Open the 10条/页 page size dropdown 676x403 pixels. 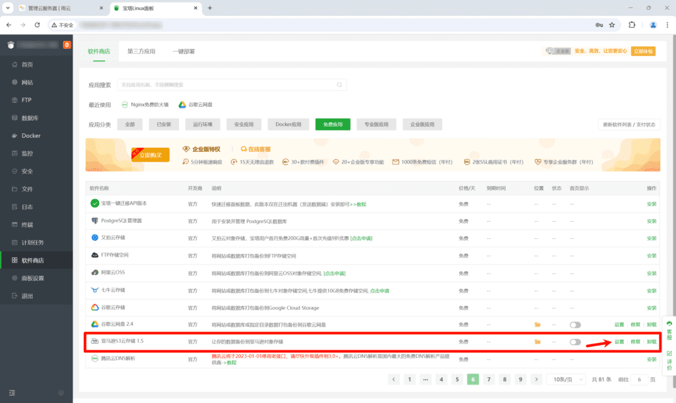pyautogui.click(x=566, y=379)
